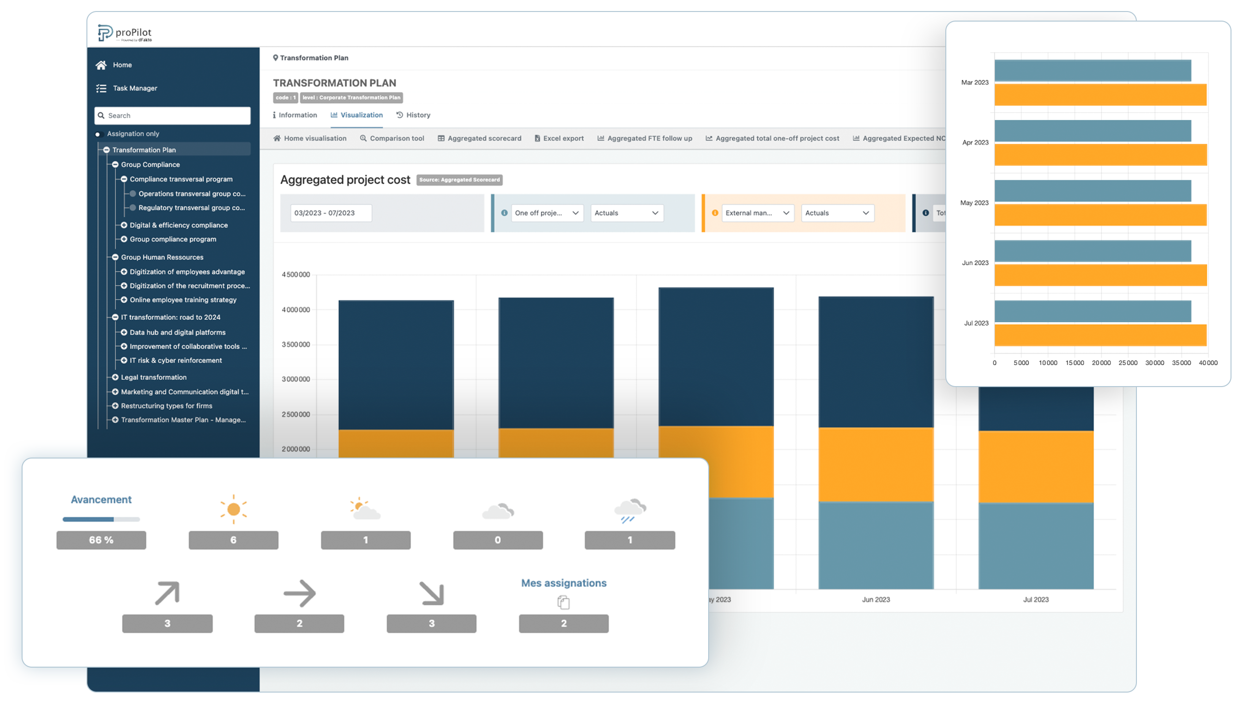The height and width of the screenshot is (706, 1243).
Task: Open the One off proje... dropdown
Action: 546,213
